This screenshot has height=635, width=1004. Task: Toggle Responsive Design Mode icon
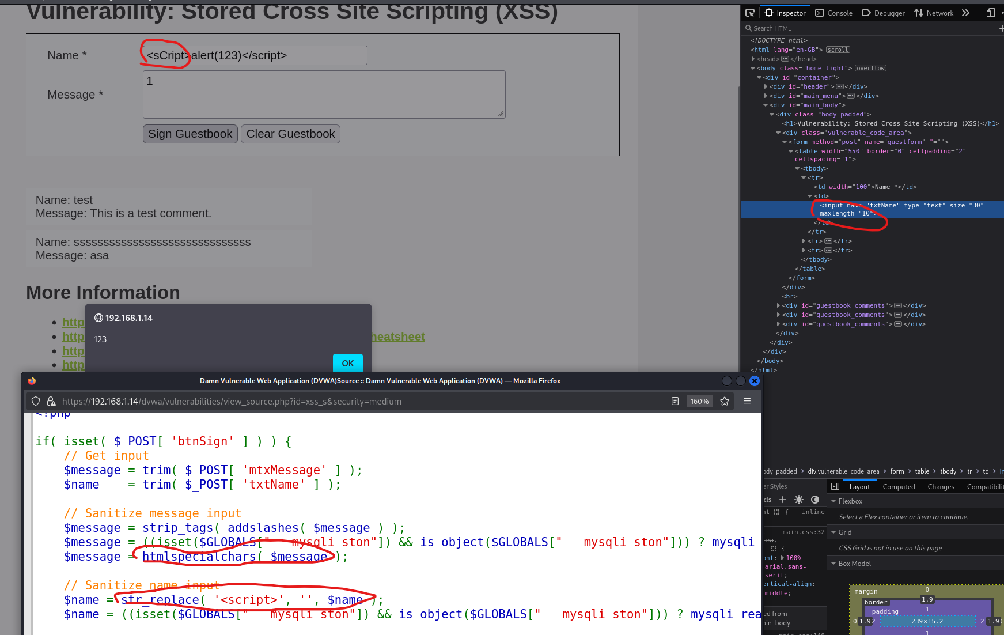point(991,13)
